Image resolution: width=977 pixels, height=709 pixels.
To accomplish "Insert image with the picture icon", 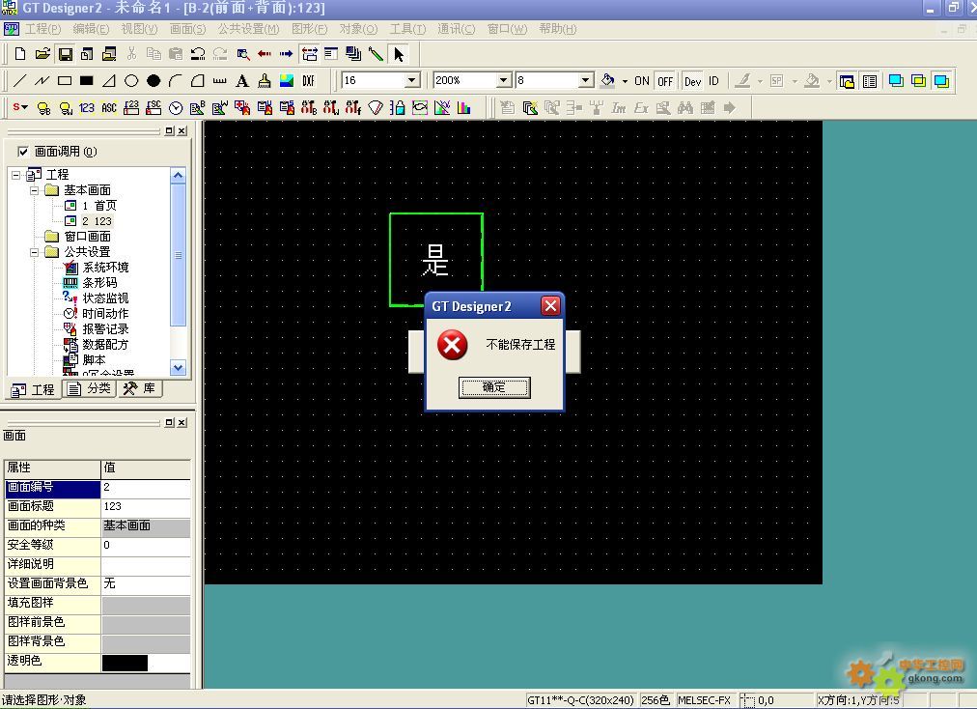I will click(x=287, y=81).
